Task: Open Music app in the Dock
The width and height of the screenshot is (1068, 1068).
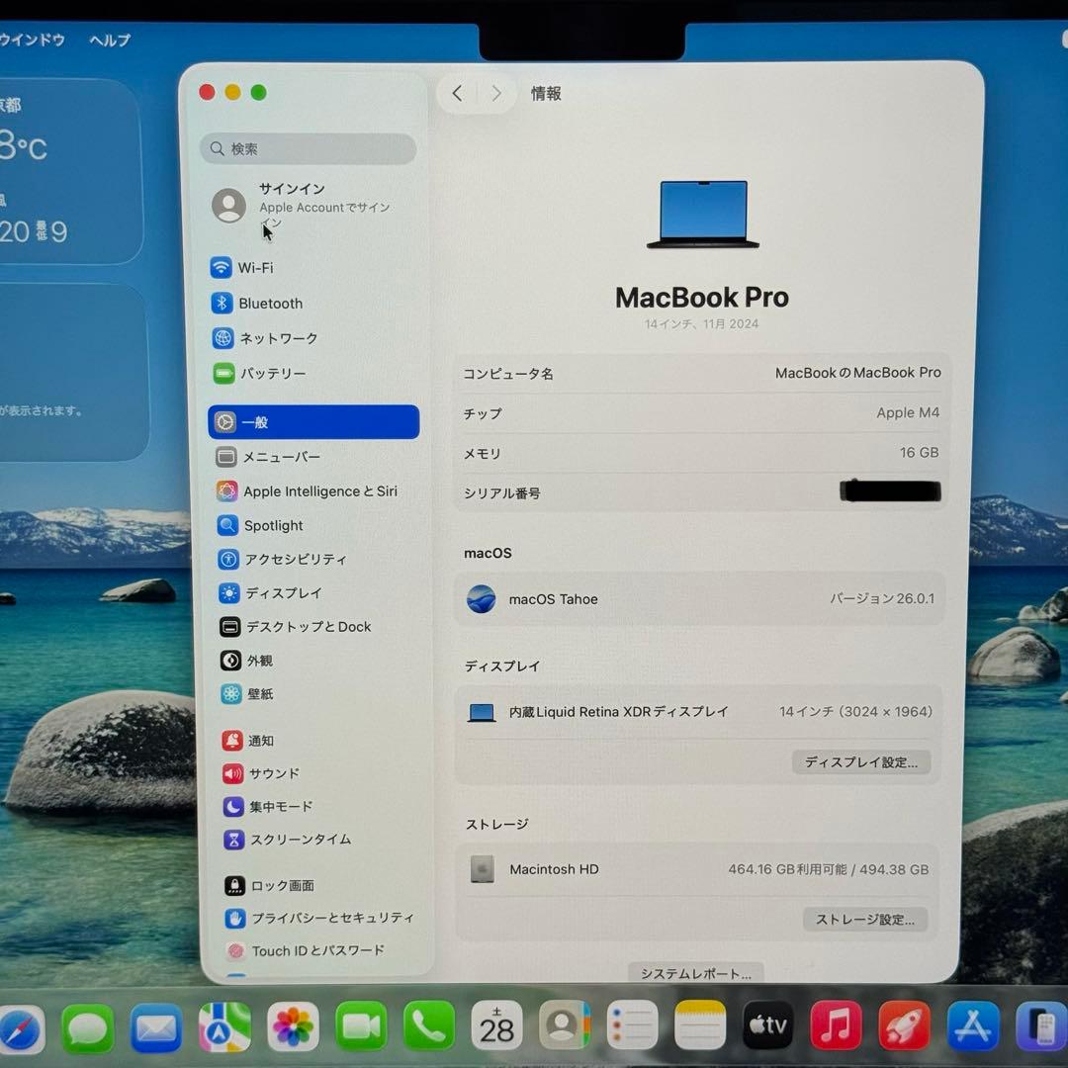Action: [836, 1025]
